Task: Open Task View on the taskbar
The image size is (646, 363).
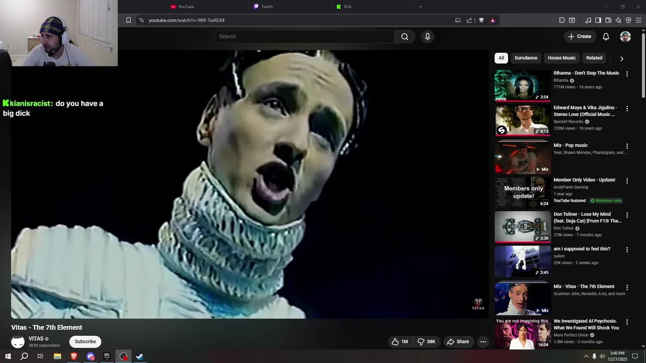Action: click(x=40, y=356)
